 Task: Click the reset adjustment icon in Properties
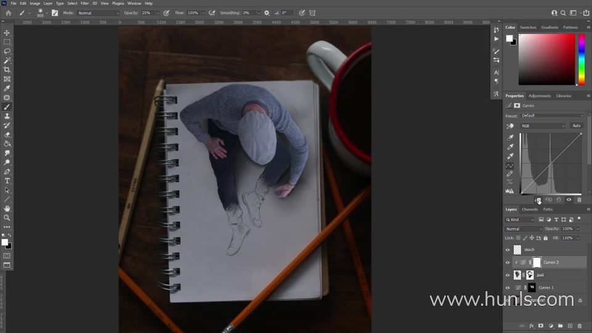559,200
